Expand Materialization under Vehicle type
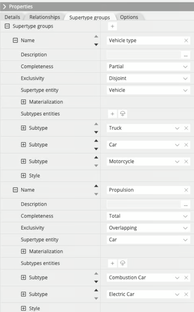 point(23,102)
